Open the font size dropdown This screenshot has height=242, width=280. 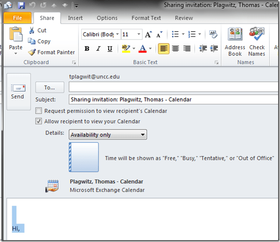[x=139, y=34]
